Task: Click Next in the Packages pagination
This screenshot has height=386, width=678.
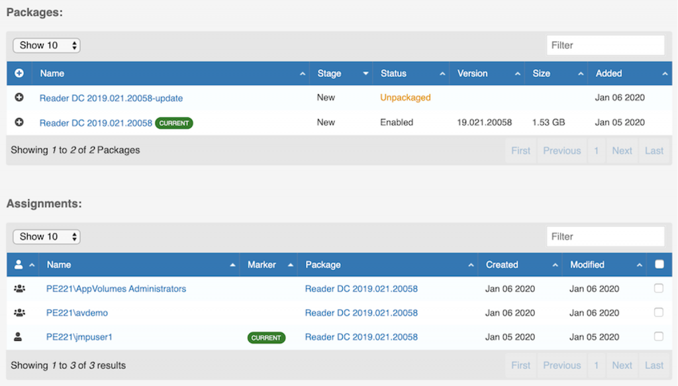Action: (622, 150)
